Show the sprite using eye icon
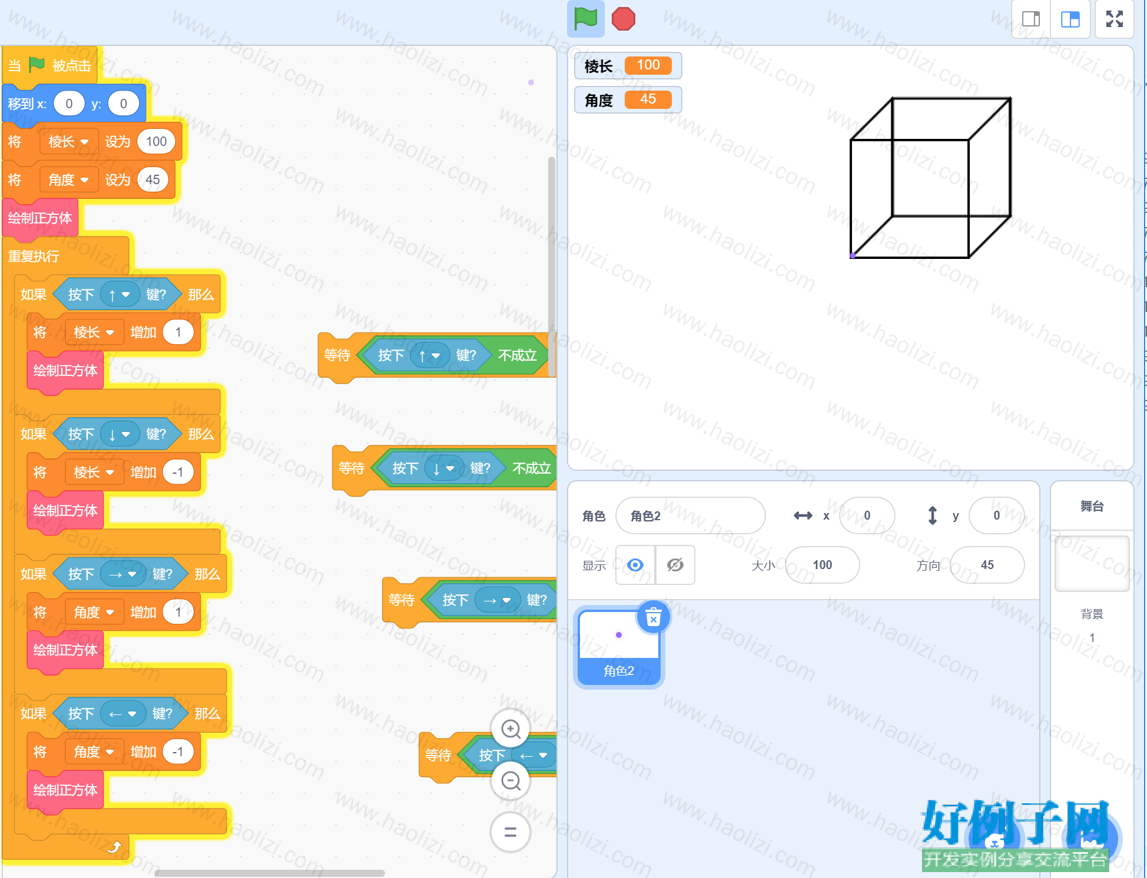The height and width of the screenshot is (878, 1147). (635, 565)
